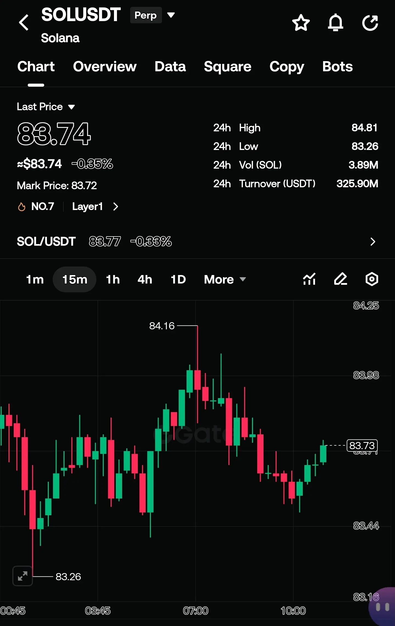Tap the Layer1 category link
This screenshot has width=395, height=626.
[x=87, y=206]
